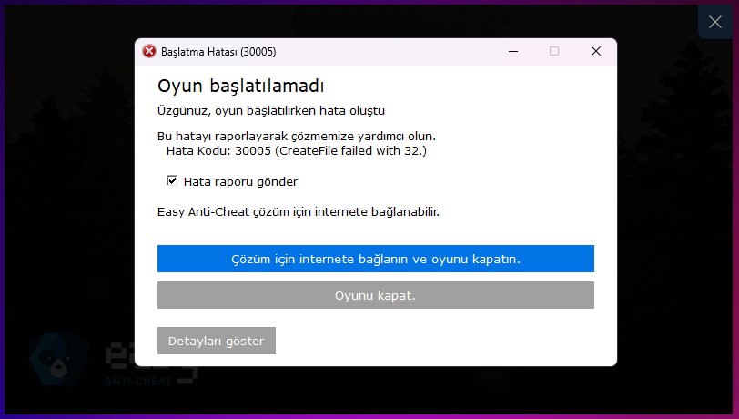
Task: Click the 'Hata Kodu: 30005' error line
Action: click(x=297, y=151)
